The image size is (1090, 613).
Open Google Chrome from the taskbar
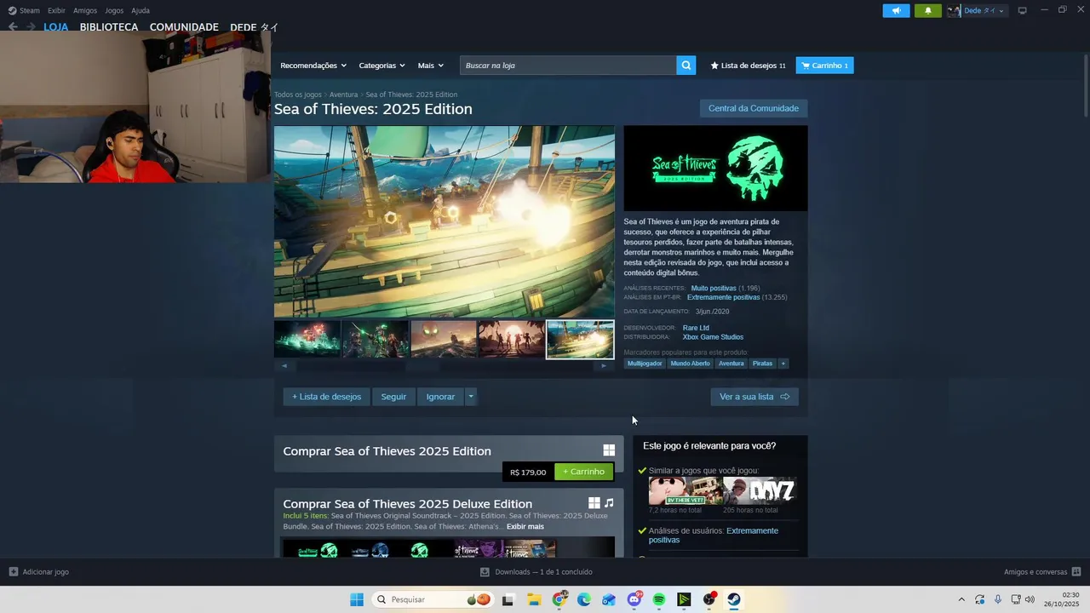pyautogui.click(x=559, y=599)
